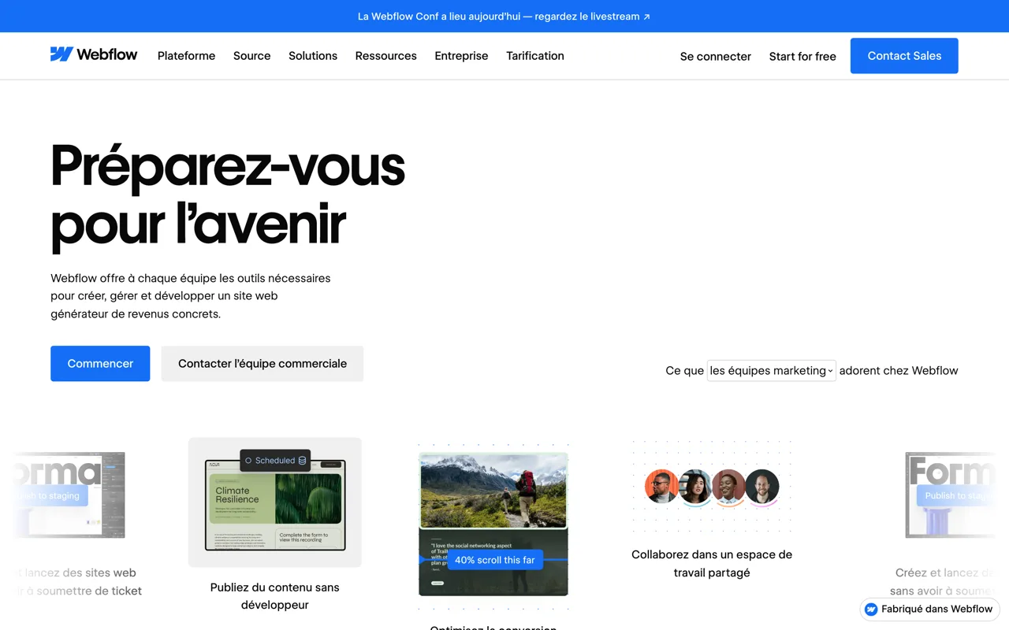Click Se connecter to log in
The image size is (1009, 630).
pyautogui.click(x=716, y=56)
